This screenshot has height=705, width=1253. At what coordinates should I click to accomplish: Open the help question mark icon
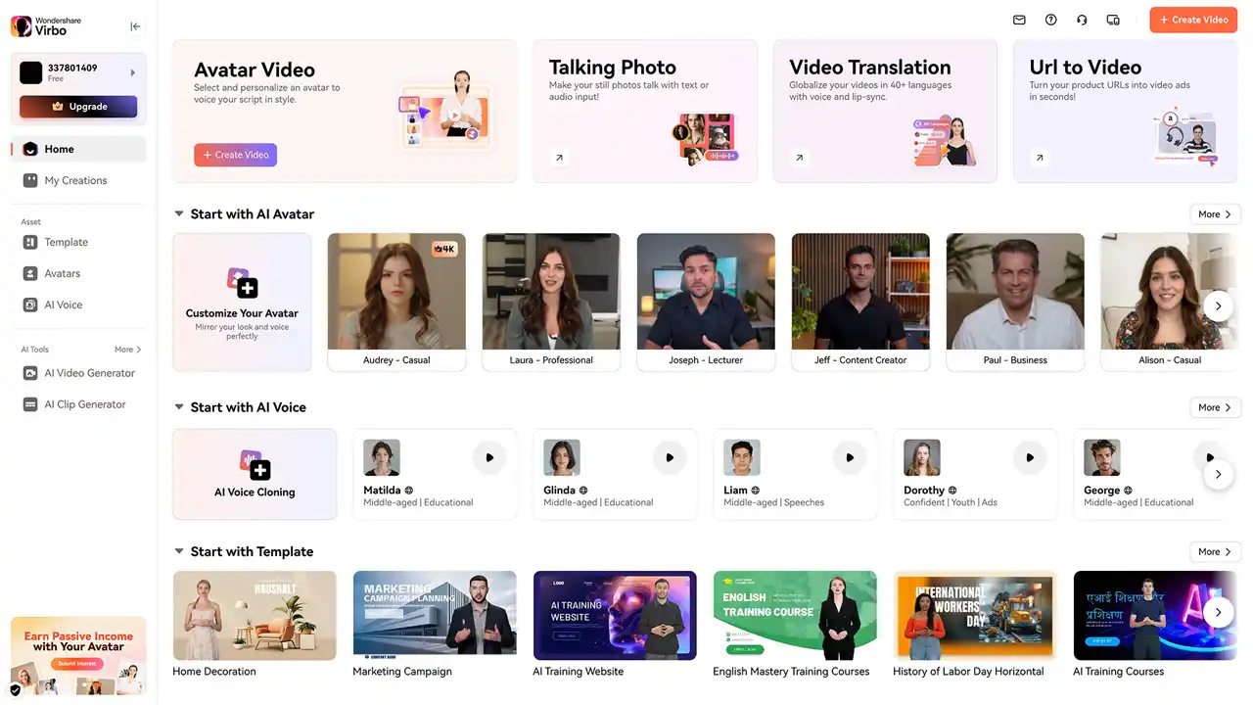[x=1050, y=20]
